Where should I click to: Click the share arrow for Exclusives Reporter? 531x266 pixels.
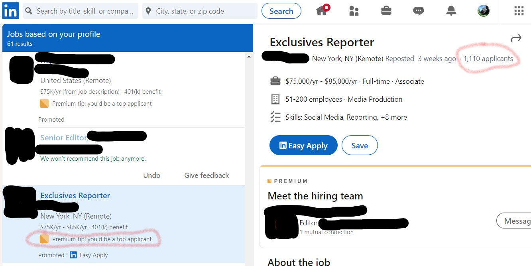(516, 38)
